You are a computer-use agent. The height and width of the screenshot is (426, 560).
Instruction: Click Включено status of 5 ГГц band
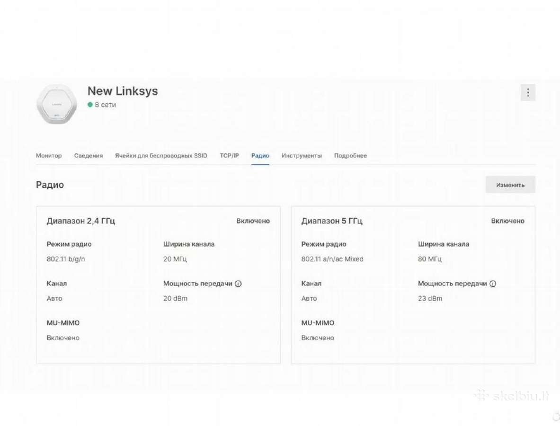coord(508,221)
